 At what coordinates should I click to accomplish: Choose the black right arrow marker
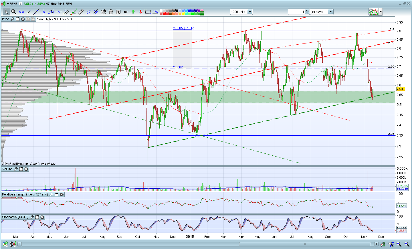point(126,12)
